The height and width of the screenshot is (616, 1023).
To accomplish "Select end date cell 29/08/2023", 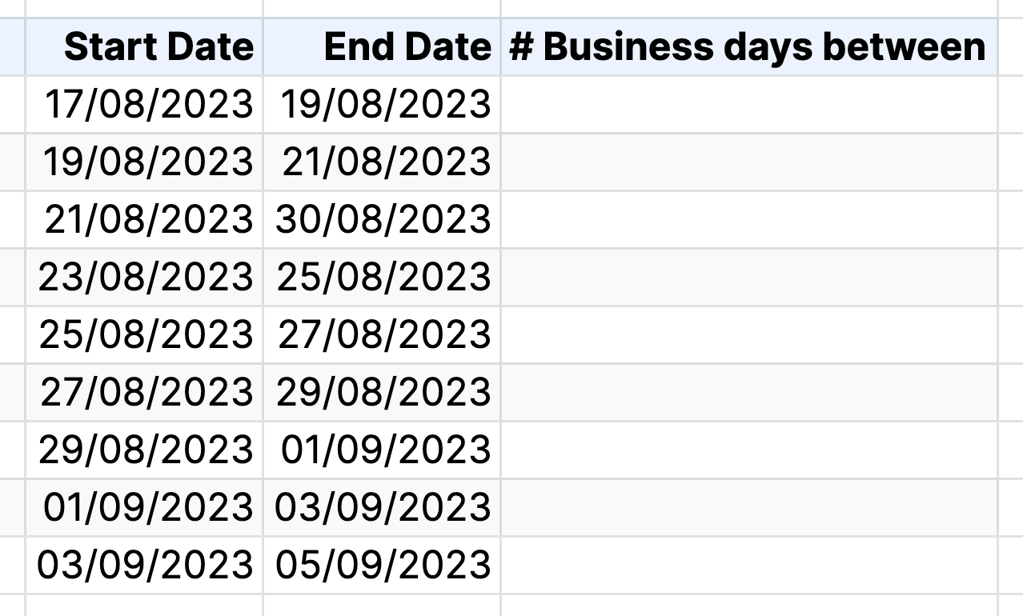I will pyautogui.click(x=382, y=393).
